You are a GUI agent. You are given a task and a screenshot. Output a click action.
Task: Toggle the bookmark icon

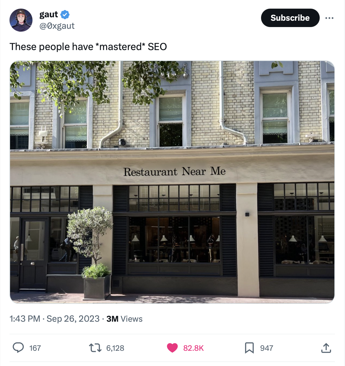coord(249,348)
